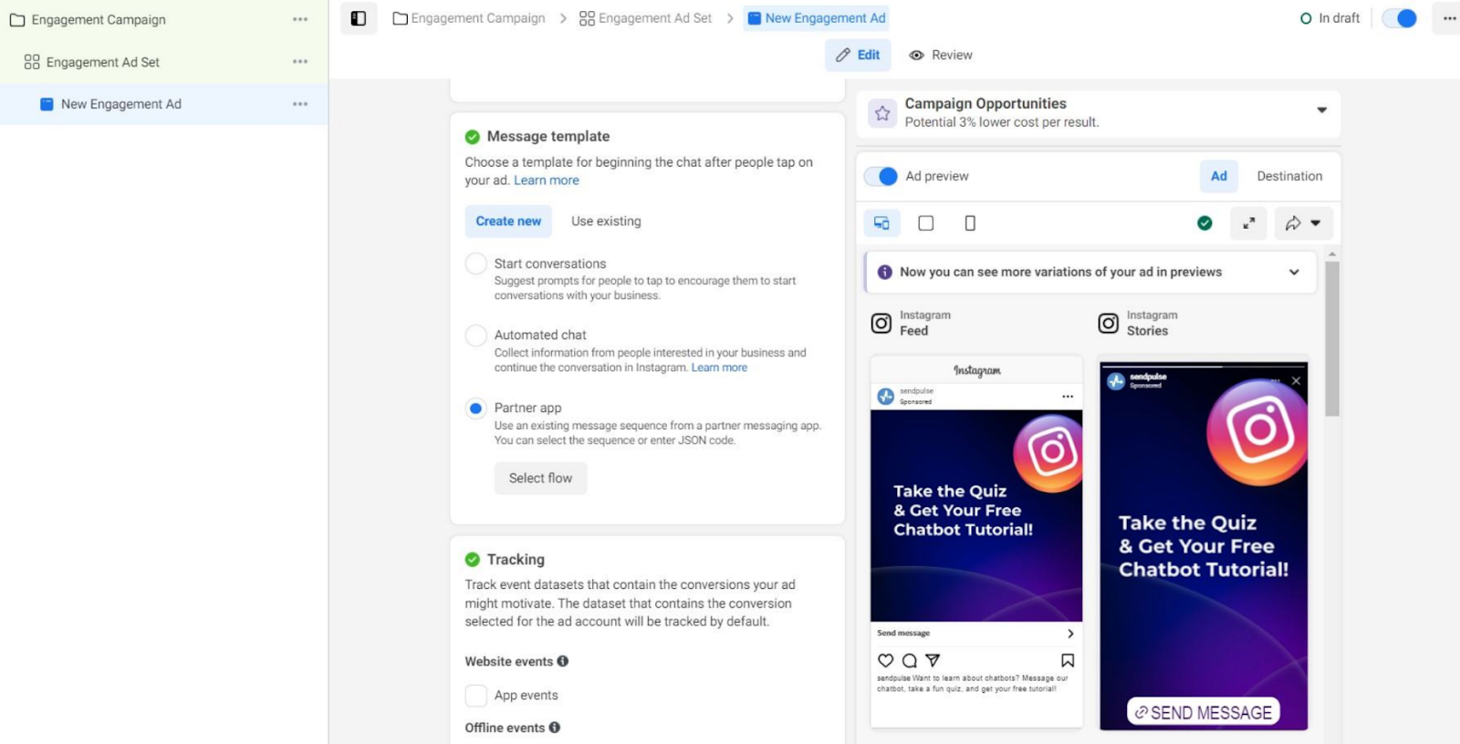The height and width of the screenshot is (744, 1460).
Task: Switch to the Review tab
Action: tap(941, 55)
